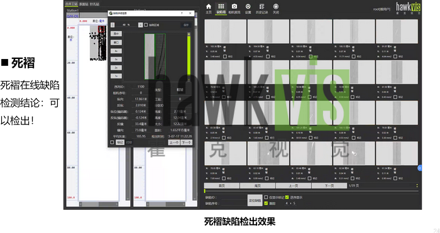This screenshot has width=440, height=233.
Task: Open the 设置 settings icon
Action: [x=248, y=8]
